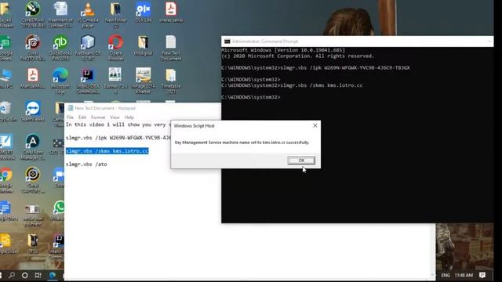Screen dimensions: 502x282
Task: Open the Corel Font Manager shortcut
Action: [33, 147]
